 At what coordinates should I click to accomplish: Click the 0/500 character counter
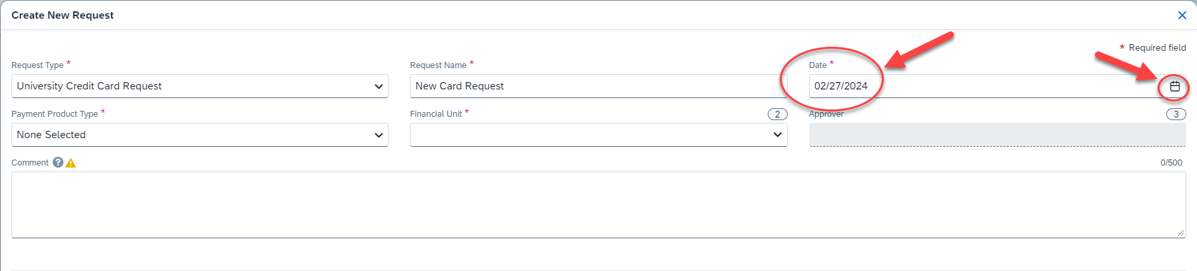pos(1171,163)
